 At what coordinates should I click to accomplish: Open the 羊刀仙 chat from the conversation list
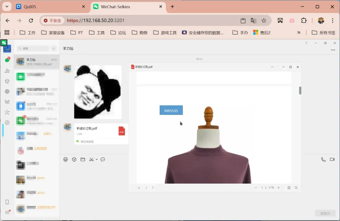36,62
